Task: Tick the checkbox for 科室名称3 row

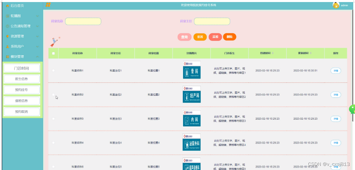Action: coord(53,119)
